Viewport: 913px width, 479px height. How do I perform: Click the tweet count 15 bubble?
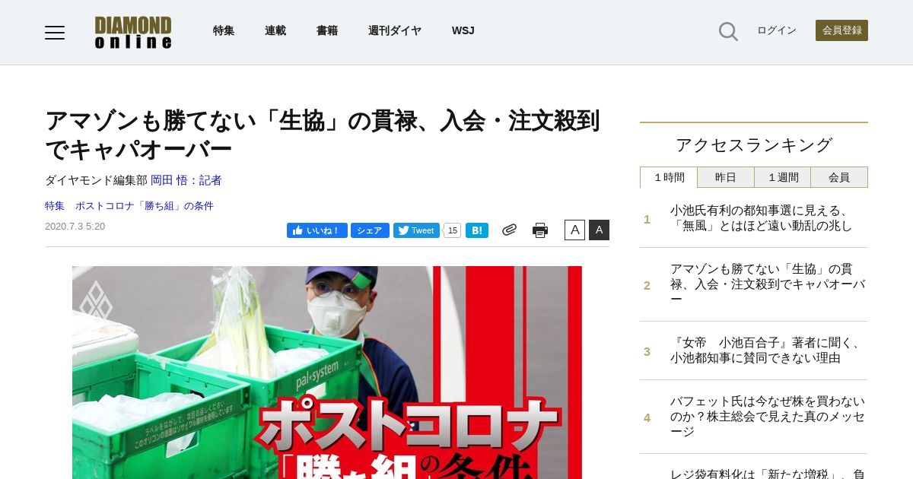tap(452, 230)
